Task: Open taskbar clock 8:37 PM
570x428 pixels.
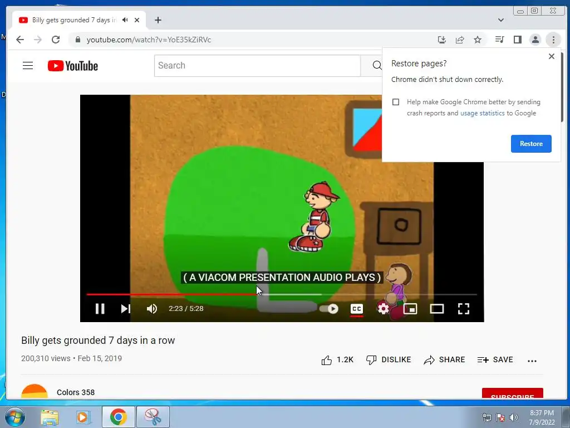Action: [542, 417]
